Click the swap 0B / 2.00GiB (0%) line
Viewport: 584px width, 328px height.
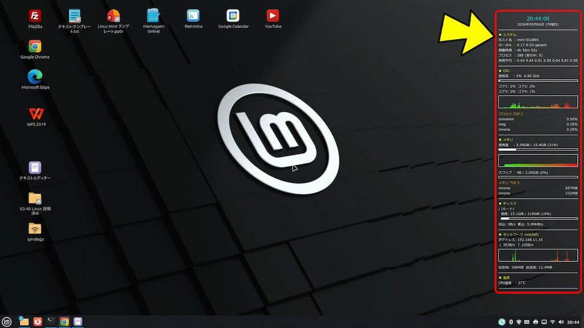click(x=524, y=173)
